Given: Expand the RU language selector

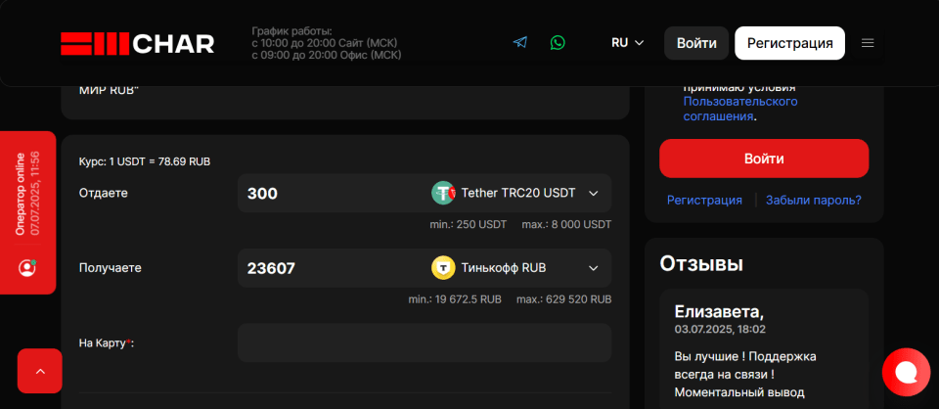Looking at the screenshot, I should click(x=627, y=43).
